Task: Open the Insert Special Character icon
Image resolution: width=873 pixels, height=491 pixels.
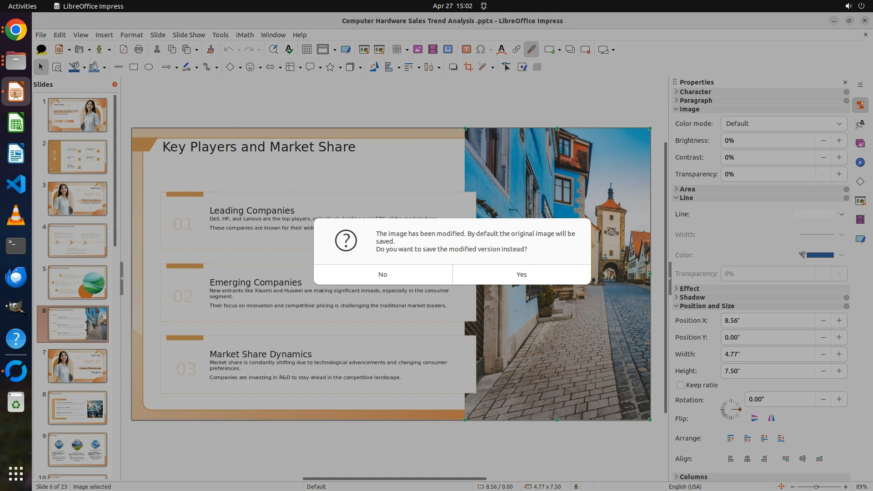Action: tap(481, 50)
